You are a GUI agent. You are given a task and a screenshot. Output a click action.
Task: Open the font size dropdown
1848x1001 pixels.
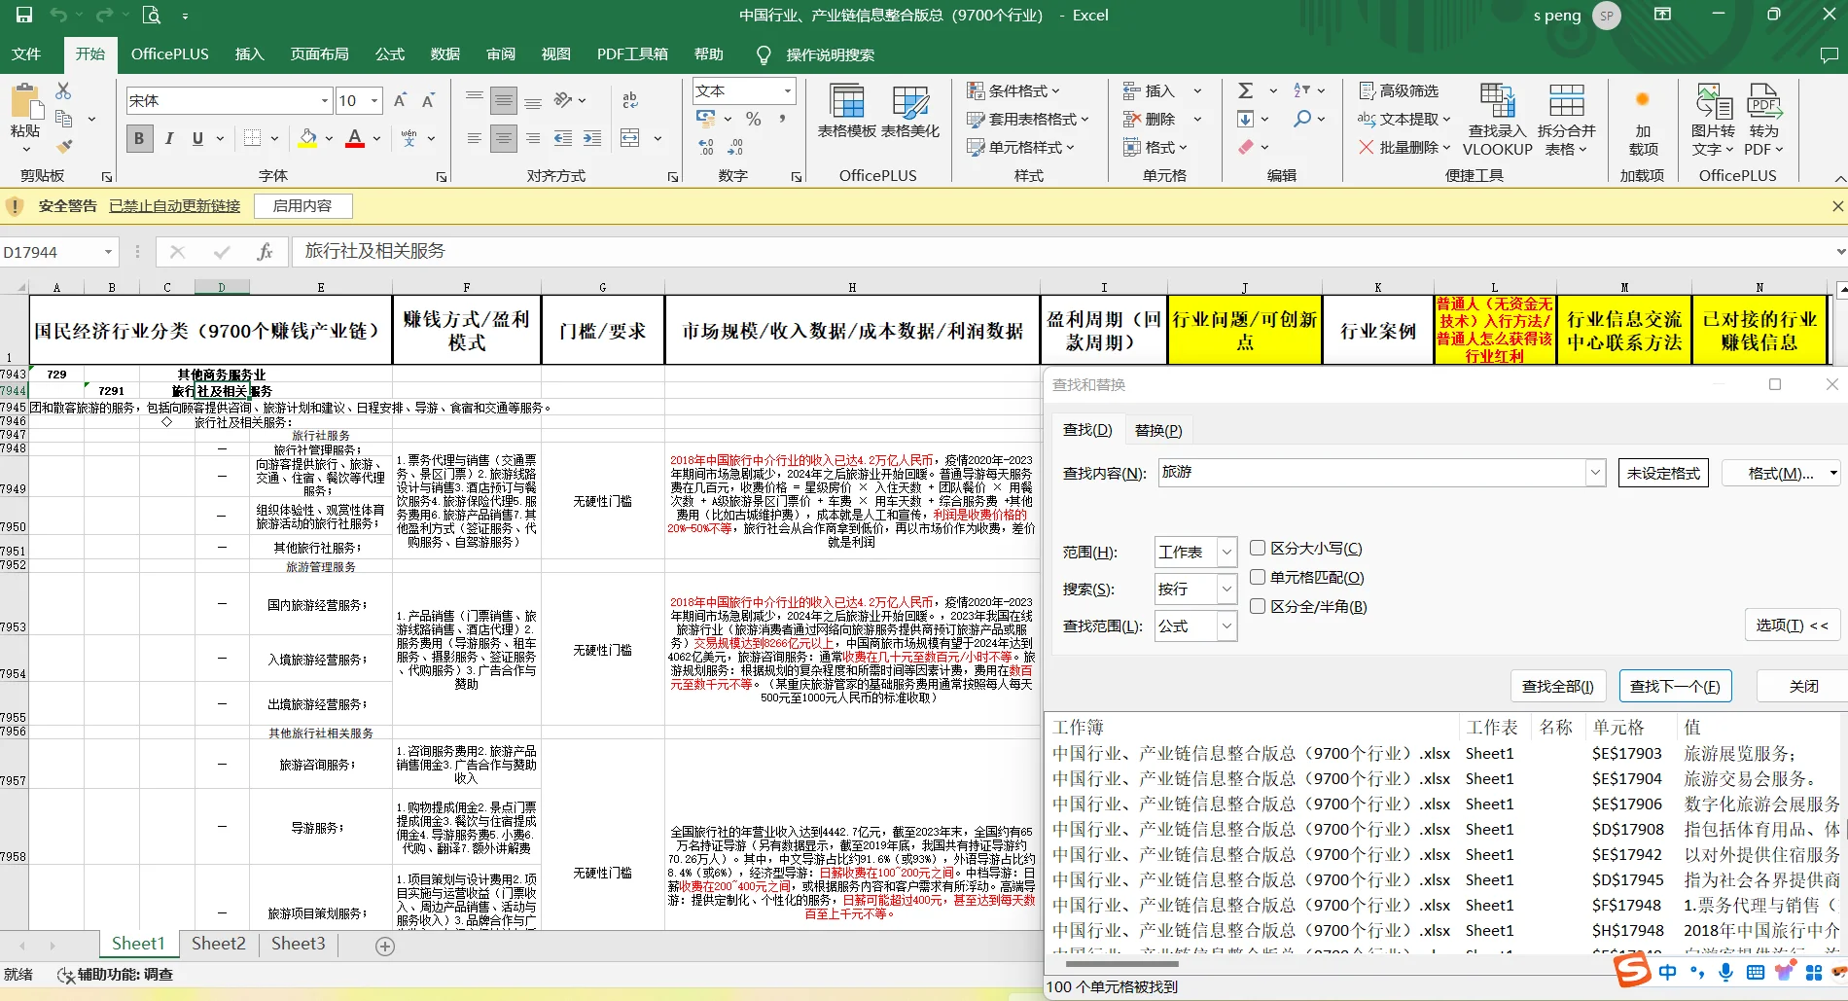pos(374,100)
